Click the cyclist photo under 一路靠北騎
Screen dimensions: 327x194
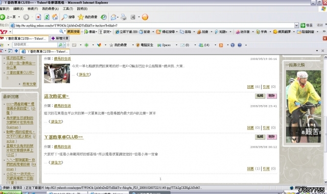click(303, 107)
